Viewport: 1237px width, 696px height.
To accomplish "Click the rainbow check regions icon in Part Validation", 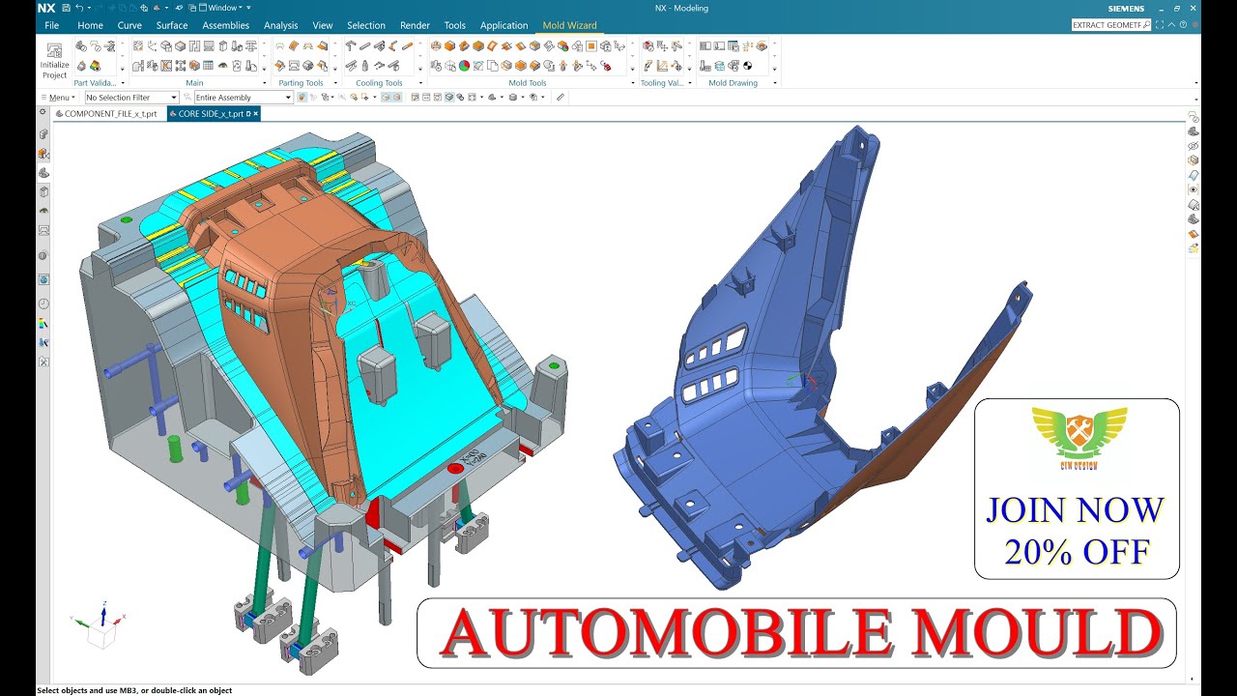I will [x=96, y=65].
